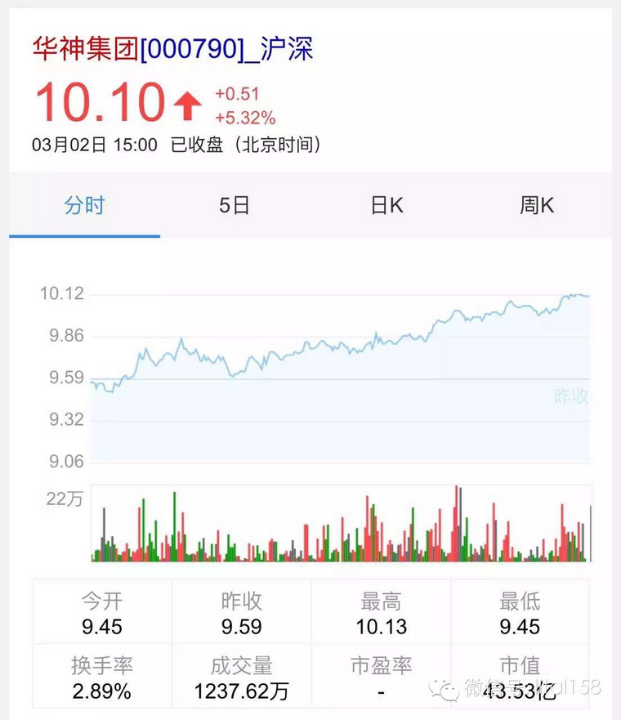This screenshot has width=621, height=720.
Task: Click the 华神集团 stock name link
Action: (85, 49)
